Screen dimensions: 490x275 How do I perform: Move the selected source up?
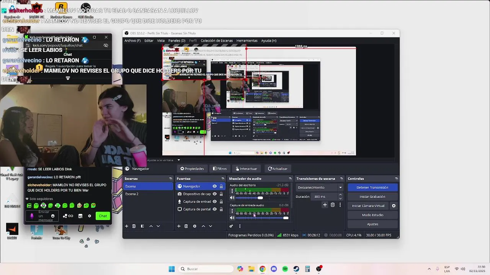[203, 226]
